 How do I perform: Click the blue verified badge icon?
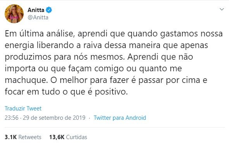[x=49, y=10]
